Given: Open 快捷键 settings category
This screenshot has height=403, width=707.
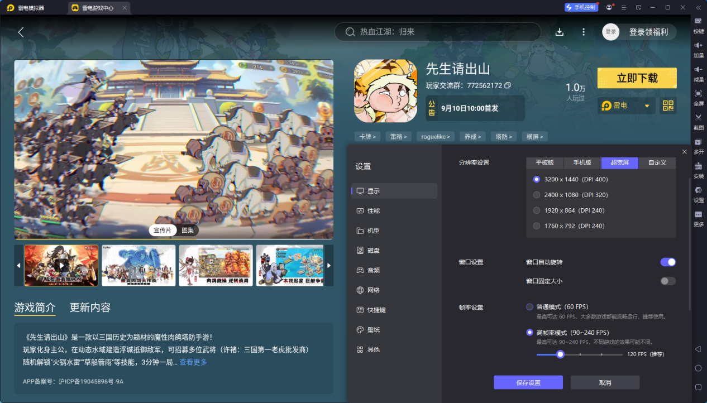Looking at the screenshot, I should click(x=394, y=310).
